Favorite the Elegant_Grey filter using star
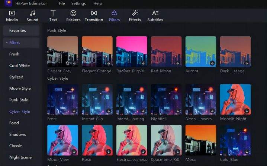The image size is (267, 166). coord(68,63)
